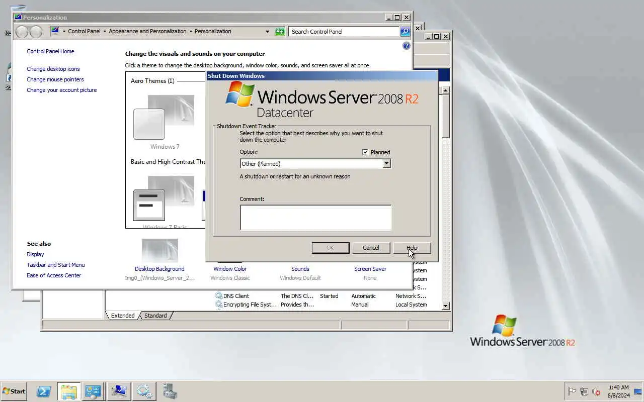Click the Search Control Panel magnifier icon

pos(405,32)
